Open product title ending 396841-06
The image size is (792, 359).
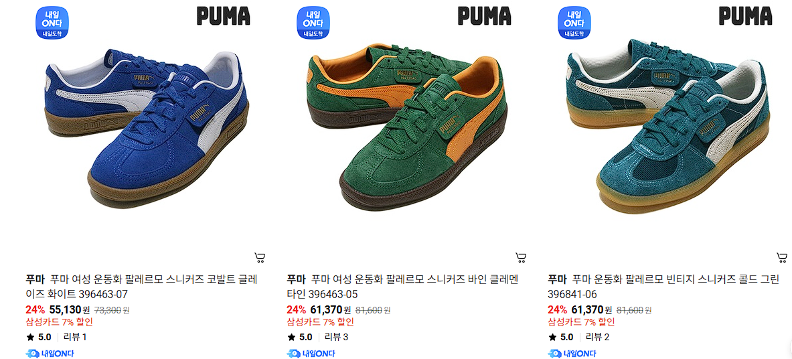point(663,287)
